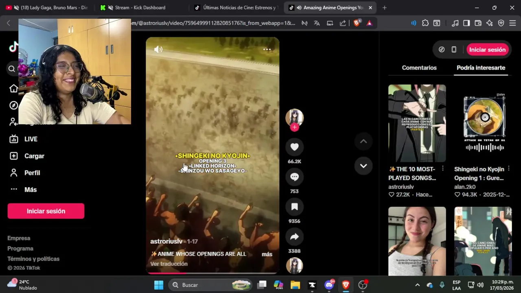Open the anime songs per year video thumbnail
This screenshot has height=293, width=521.
[x=483, y=241]
